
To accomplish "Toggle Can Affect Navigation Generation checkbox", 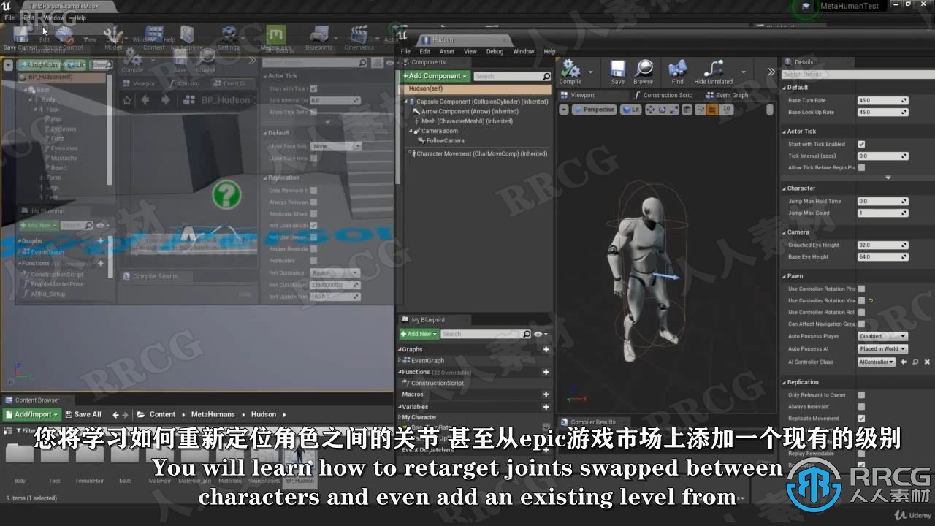I will pyautogui.click(x=861, y=324).
